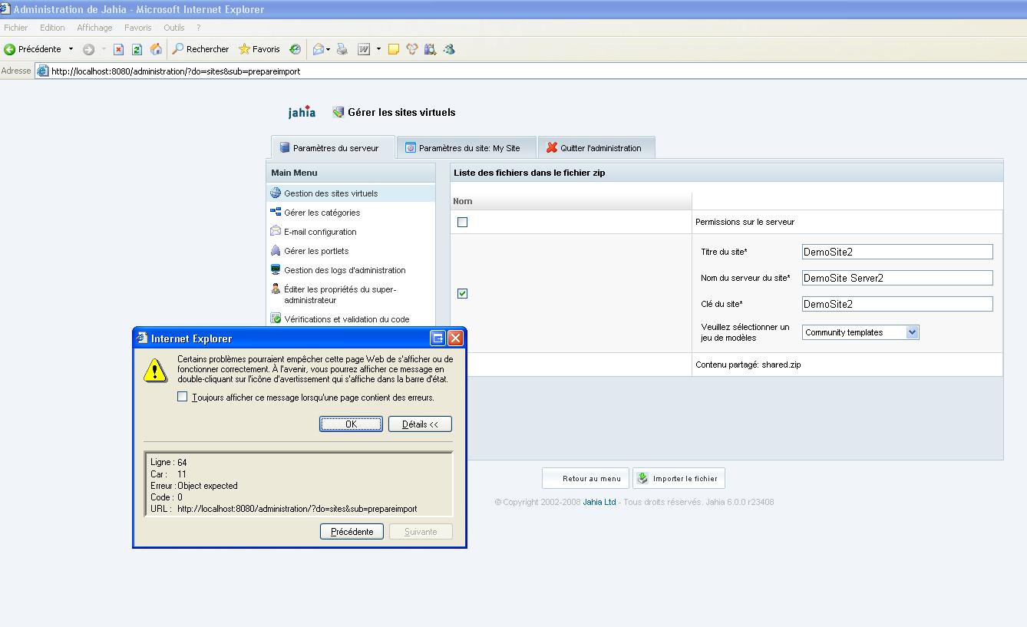Click the envelope icon beside E-mail configuration

point(276,231)
